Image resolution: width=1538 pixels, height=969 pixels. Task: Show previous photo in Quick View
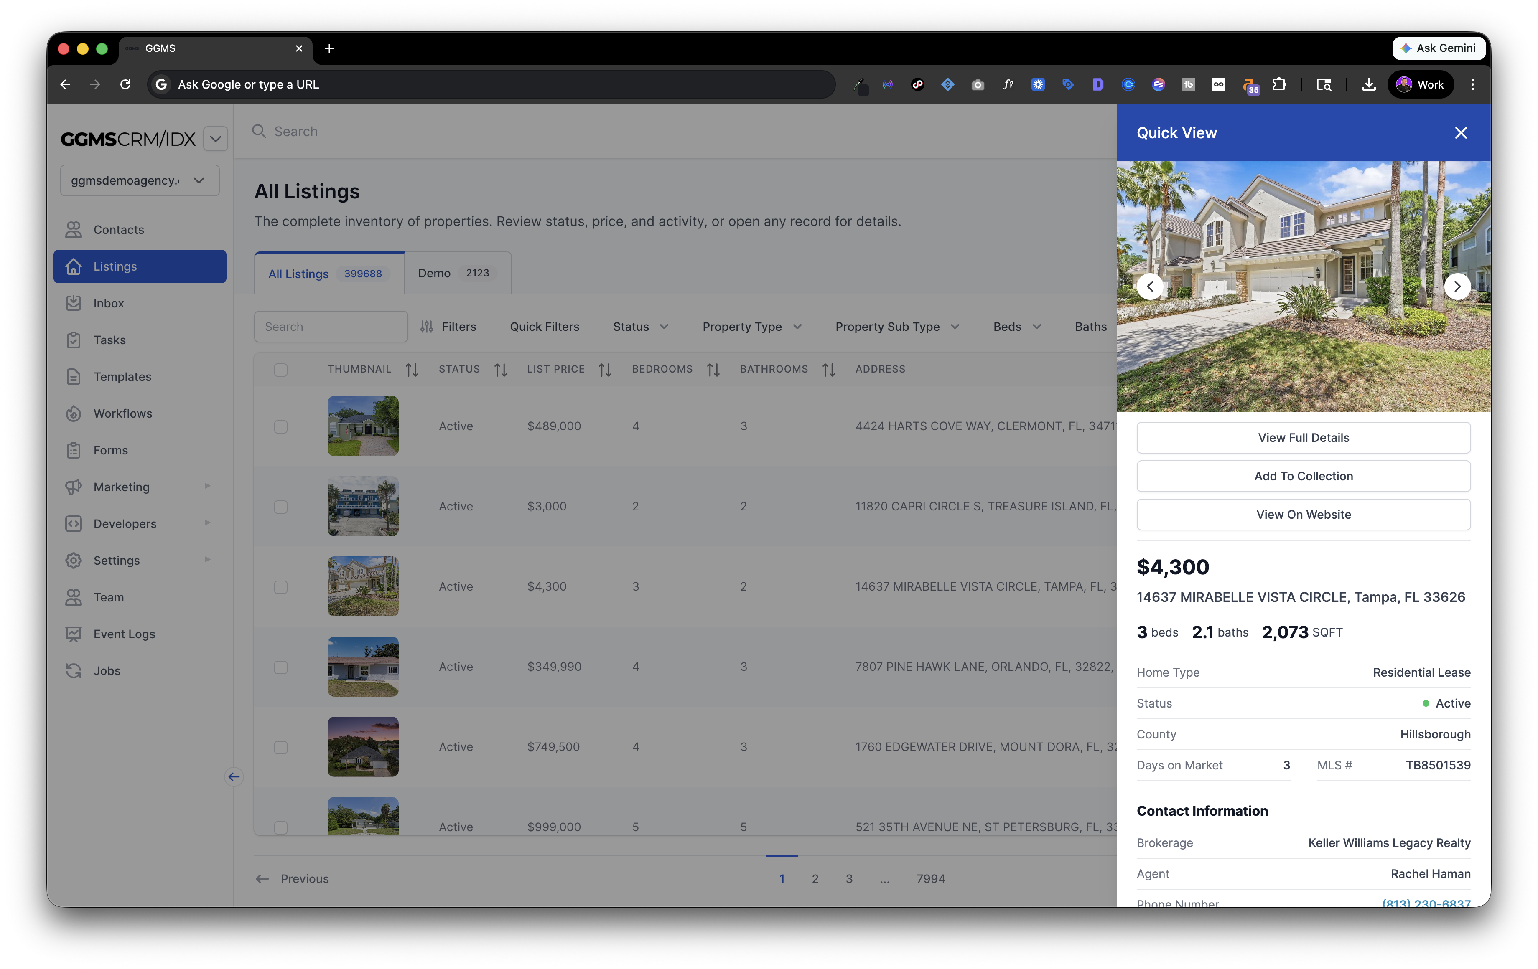click(1150, 287)
